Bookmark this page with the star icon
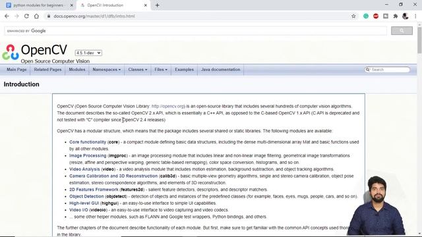Viewport: 422px width, 237px height. coord(353,16)
